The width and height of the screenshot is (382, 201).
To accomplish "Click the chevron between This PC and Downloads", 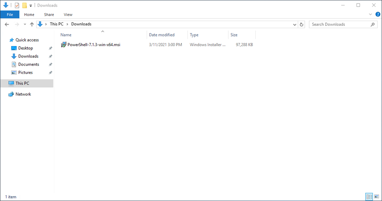I will pyautogui.click(x=67, y=24).
